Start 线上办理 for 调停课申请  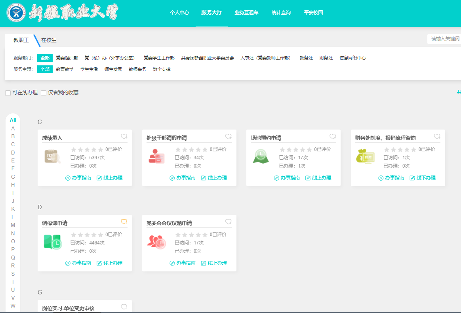pyautogui.click(x=110, y=263)
